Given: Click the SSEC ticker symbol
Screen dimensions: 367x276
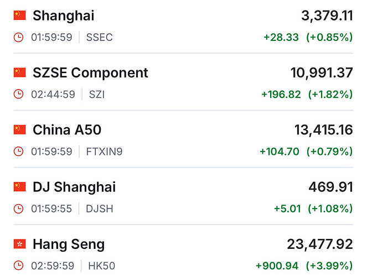Looking at the screenshot, I should [100, 37].
